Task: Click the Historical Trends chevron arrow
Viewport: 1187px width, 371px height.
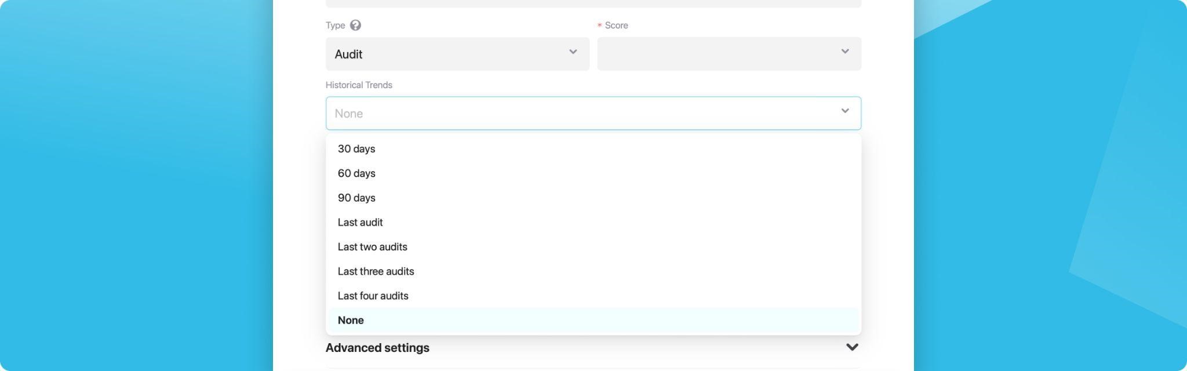Action: click(x=844, y=111)
